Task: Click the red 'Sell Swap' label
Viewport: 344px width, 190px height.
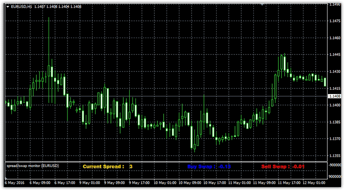Action: coord(275,166)
